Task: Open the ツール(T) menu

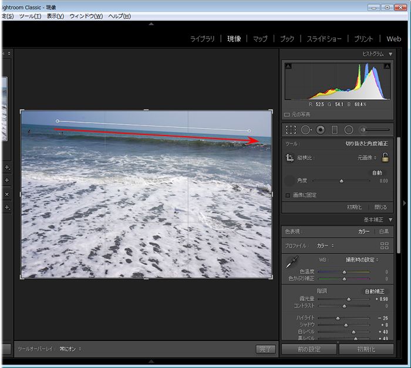Action: [30, 16]
